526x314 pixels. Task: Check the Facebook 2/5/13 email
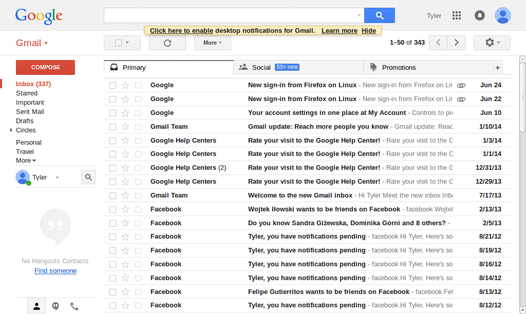pyautogui.click(x=112, y=223)
